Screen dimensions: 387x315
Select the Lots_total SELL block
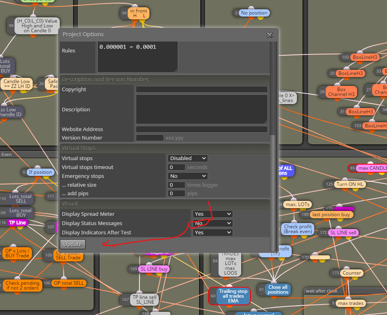21,199
